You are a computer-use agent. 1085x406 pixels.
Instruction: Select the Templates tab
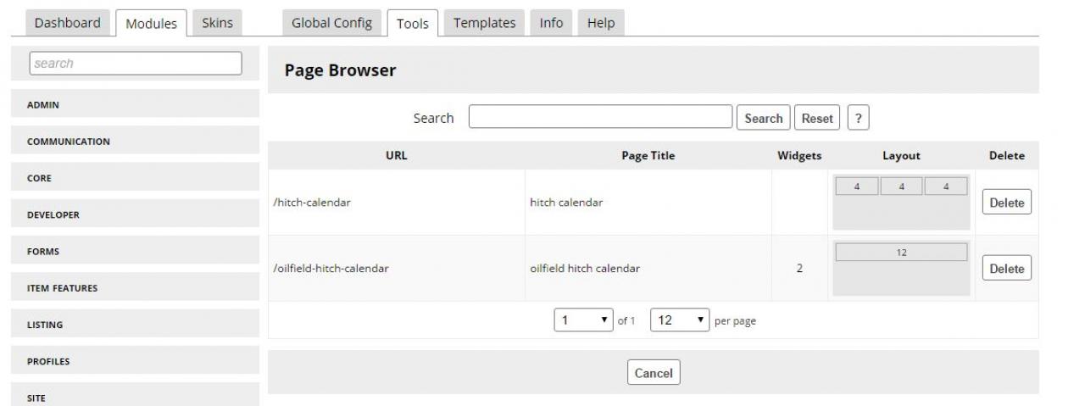[484, 23]
